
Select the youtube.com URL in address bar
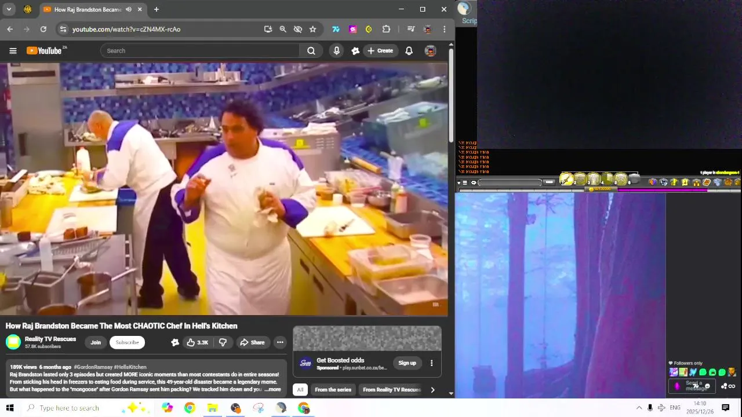[126, 29]
